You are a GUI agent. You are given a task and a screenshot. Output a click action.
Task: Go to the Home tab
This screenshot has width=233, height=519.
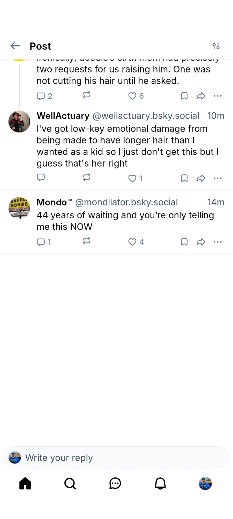pyautogui.click(x=25, y=483)
